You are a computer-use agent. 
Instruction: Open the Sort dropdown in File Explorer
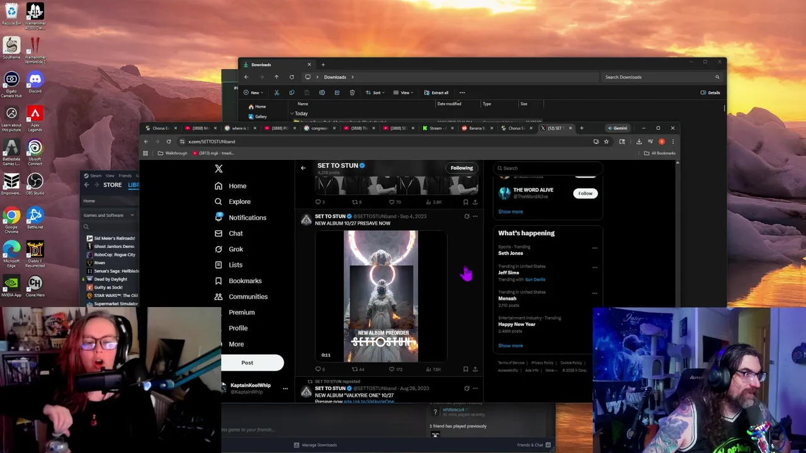pyautogui.click(x=375, y=92)
